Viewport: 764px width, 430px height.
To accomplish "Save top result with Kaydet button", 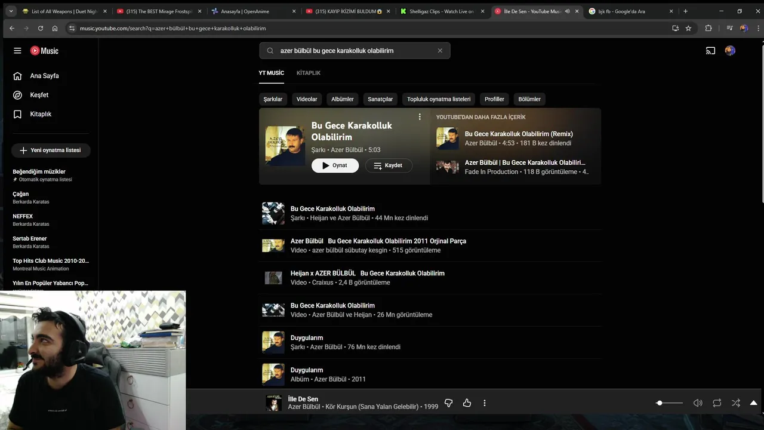I will [x=389, y=165].
